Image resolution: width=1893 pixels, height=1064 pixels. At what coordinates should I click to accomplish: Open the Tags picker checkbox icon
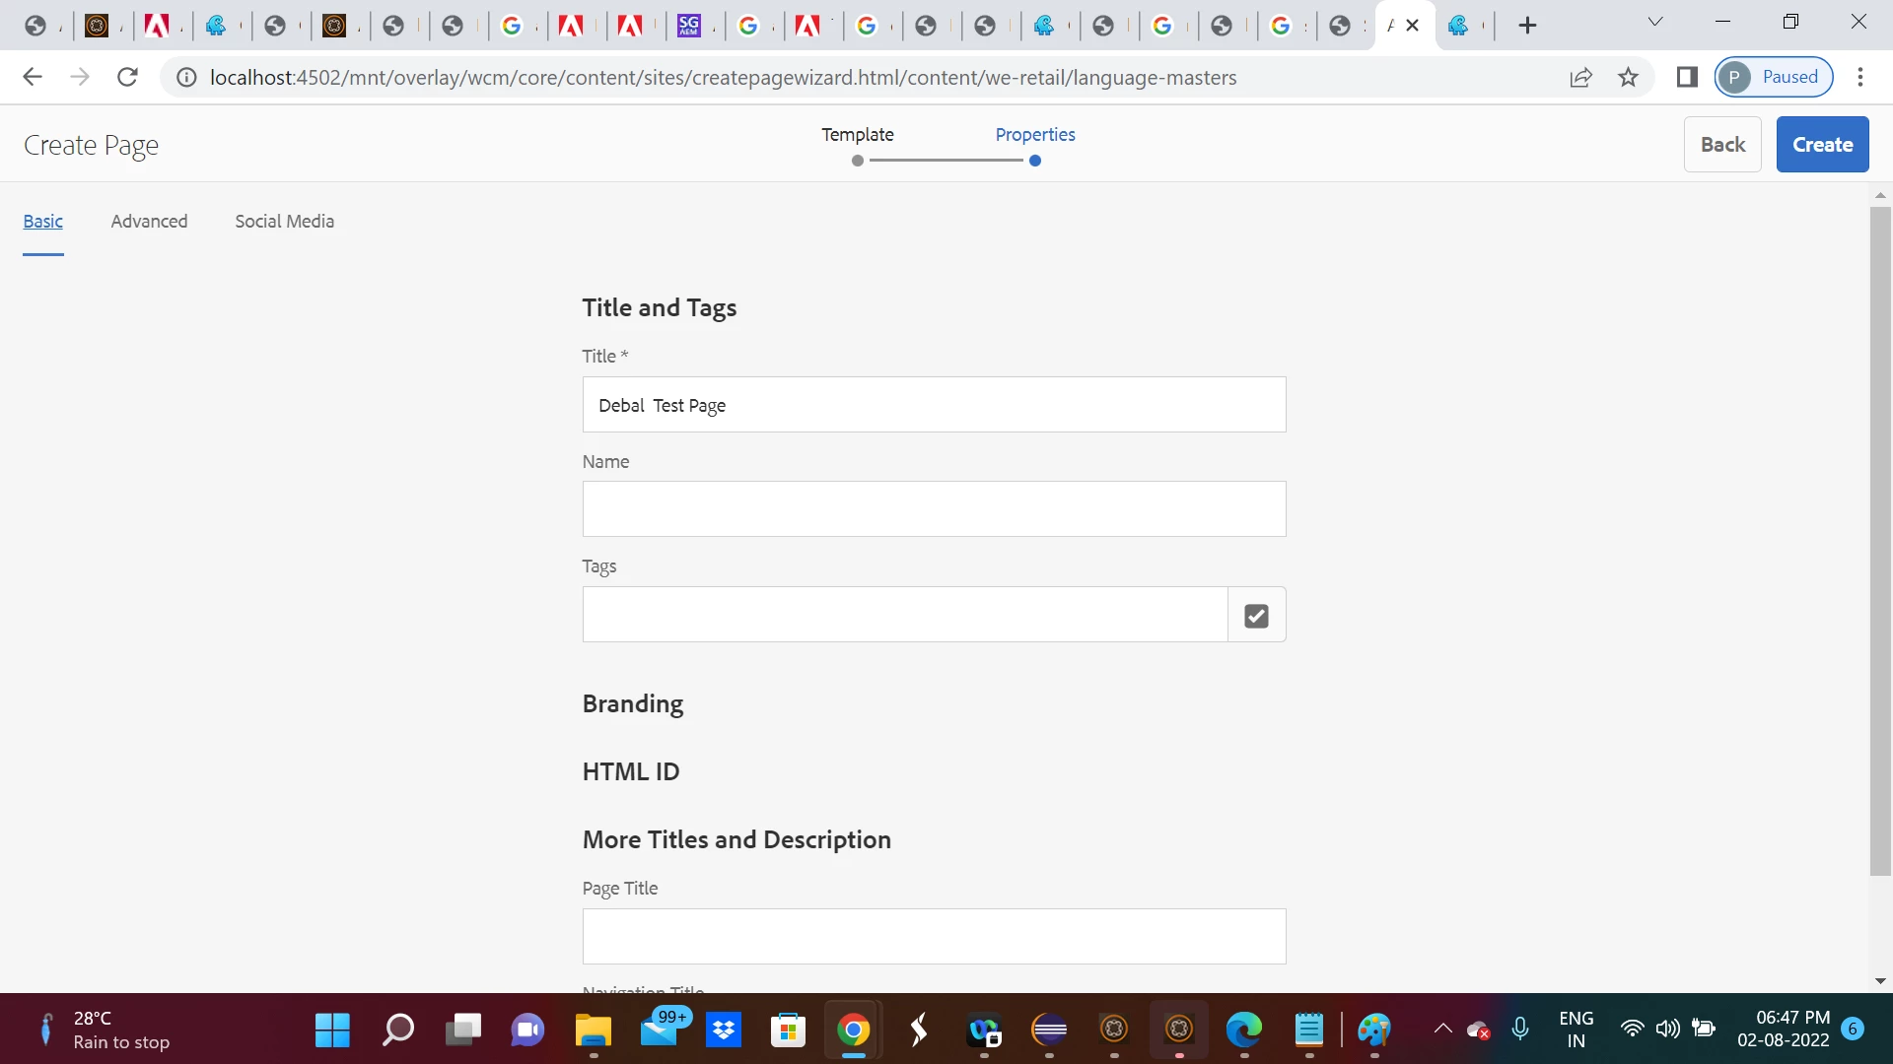[1256, 616]
